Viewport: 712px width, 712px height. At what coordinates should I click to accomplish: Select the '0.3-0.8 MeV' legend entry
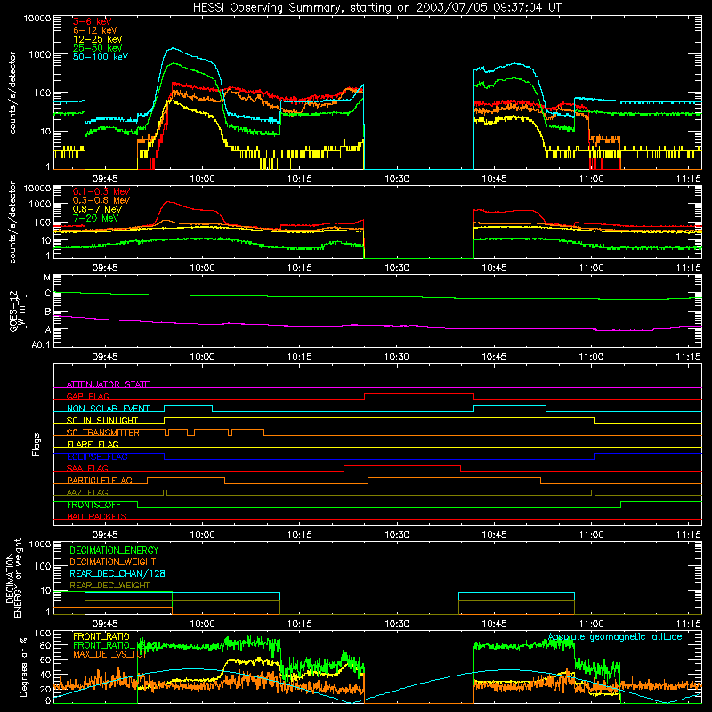coord(101,201)
